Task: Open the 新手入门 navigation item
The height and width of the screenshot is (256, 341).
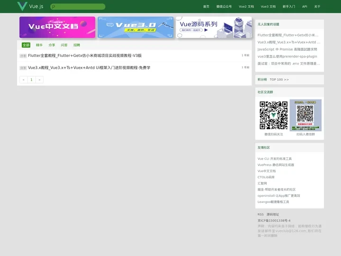Action: pos(289,7)
